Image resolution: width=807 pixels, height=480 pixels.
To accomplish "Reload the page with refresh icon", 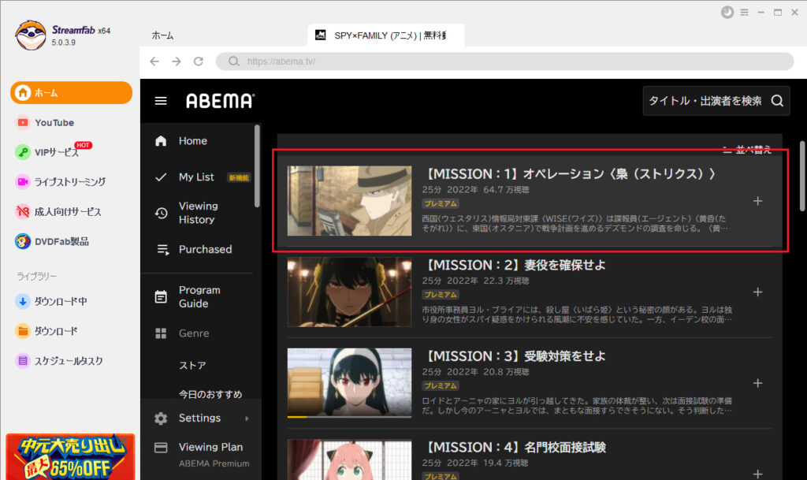I will click(198, 61).
